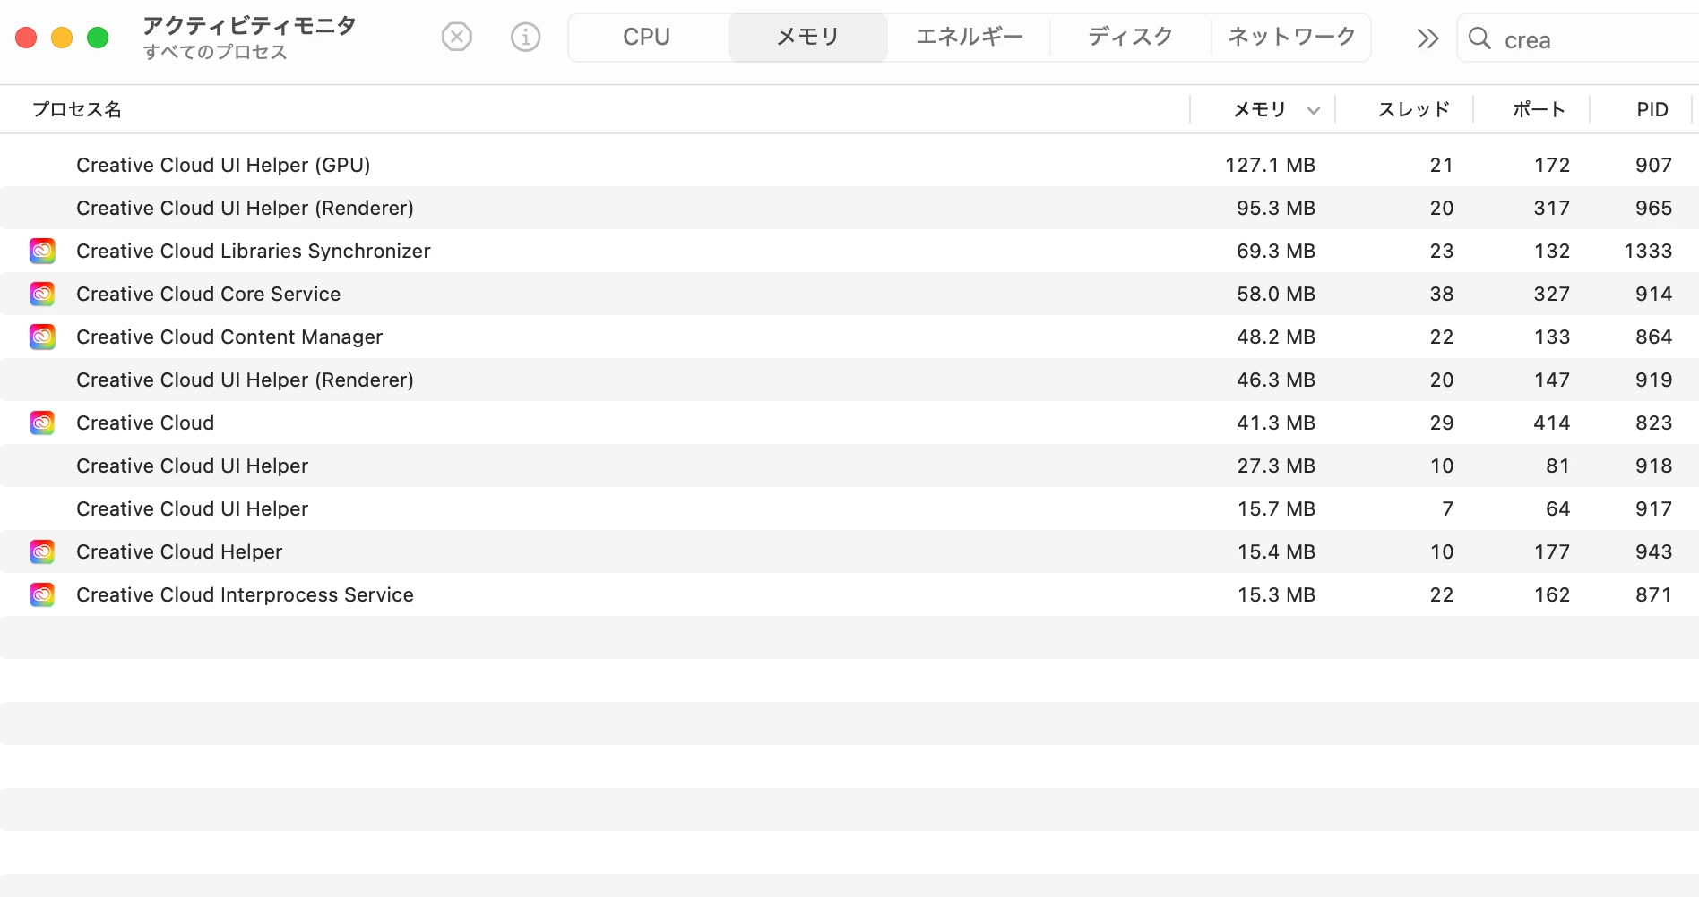This screenshot has height=897, width=1699.
Task: Click the すべてのプロセス subtitle
Action: pyautogui.click(x=215, y=52)
